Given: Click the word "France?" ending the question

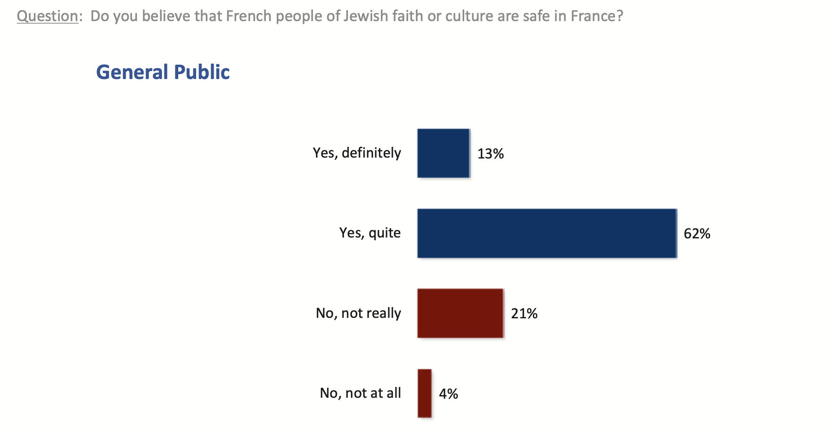Looking at the screenshot, I should [597, 16].
